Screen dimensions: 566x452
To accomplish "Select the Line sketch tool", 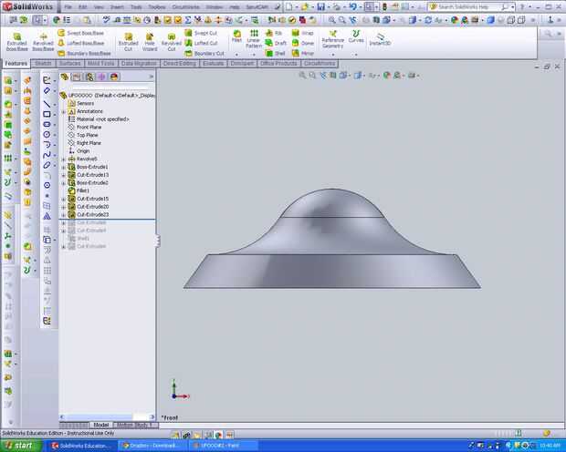I will 47,104.
